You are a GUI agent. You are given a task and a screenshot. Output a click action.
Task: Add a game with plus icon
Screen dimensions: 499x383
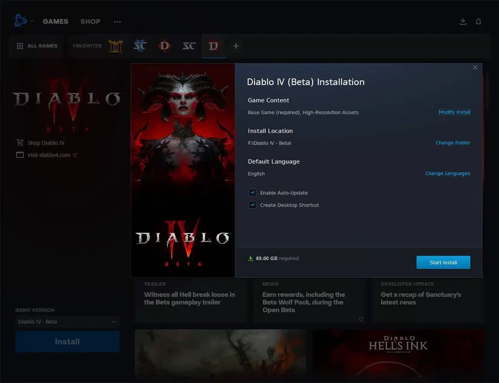236,46
